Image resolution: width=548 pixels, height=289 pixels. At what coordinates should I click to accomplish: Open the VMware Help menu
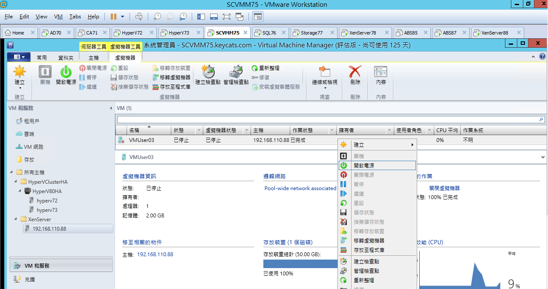93,17
